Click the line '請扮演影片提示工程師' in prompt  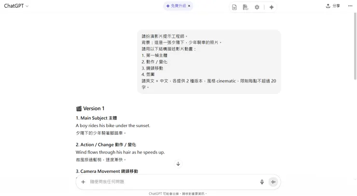pyautogui.click(x=165, y=36)
